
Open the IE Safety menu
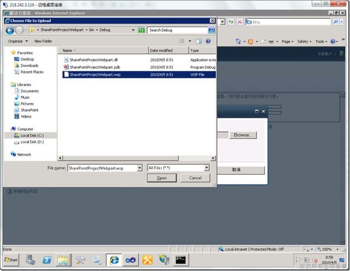coord(304,42)
